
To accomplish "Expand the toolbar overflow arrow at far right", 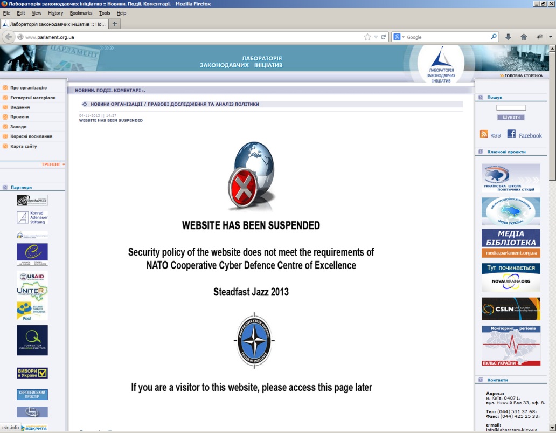I will [551, 37].
